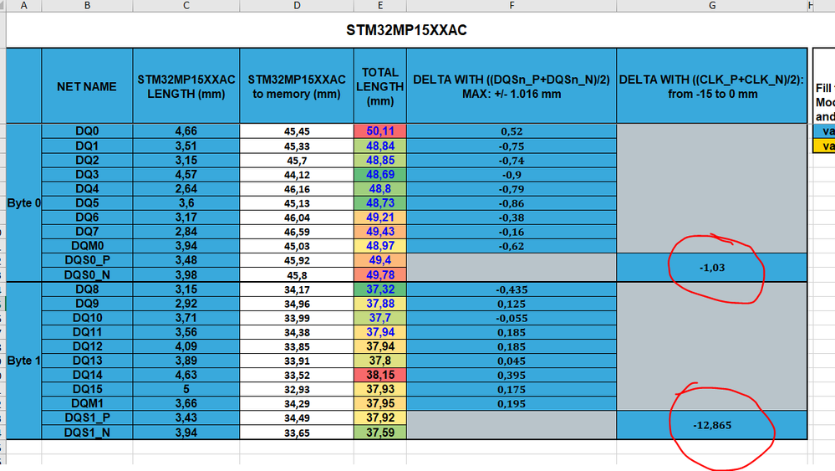Select the DQ0 total length 50,11 cell
Image resolution: width=835 pixels, height=471 pixels.
(x=380, y=131)
